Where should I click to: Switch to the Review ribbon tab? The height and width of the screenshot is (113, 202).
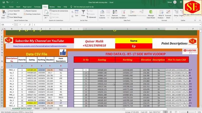point(52,7)
